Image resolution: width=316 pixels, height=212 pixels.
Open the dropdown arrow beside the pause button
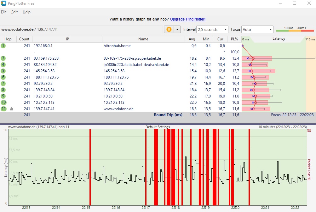coord(177,29)
